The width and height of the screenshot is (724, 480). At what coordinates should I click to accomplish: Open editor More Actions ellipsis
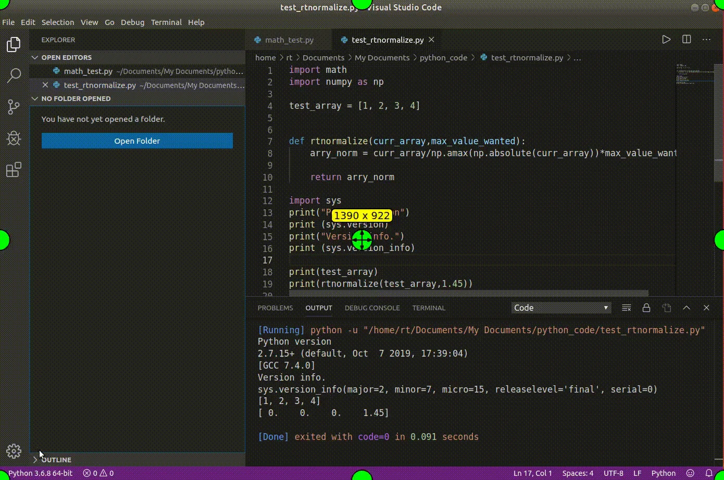coord(706,40)
